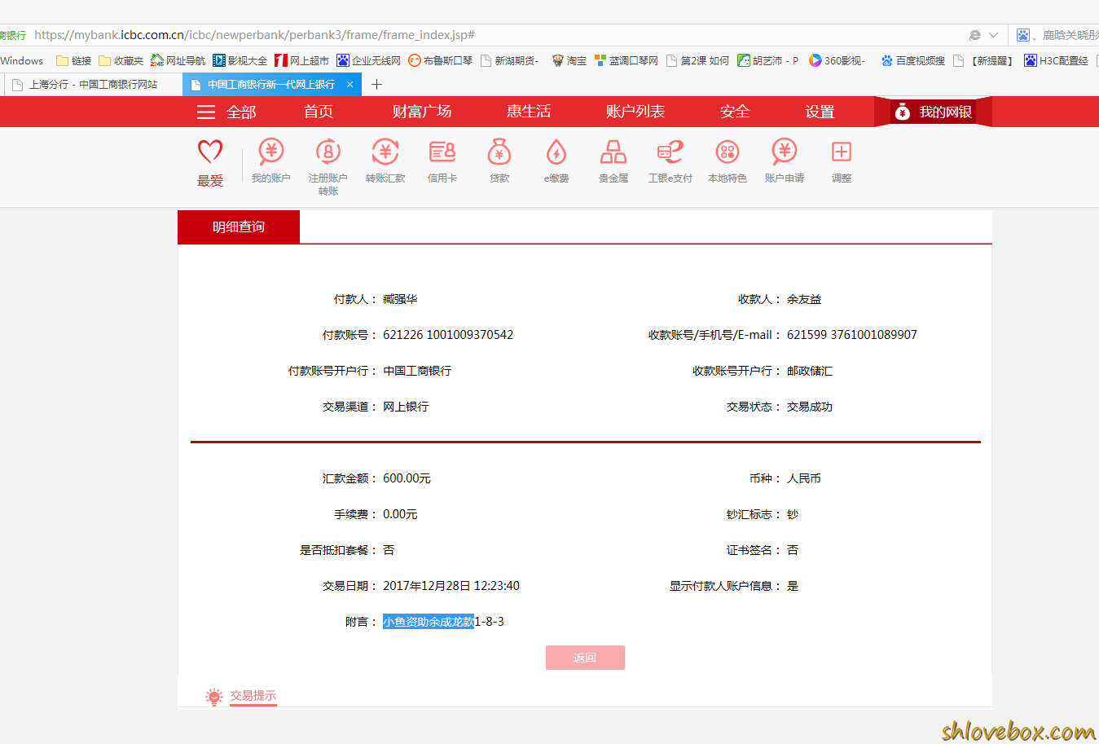Expand the address bar dropdown arrow
Screen dimensions: 1099x744
[x=993, y=35]
